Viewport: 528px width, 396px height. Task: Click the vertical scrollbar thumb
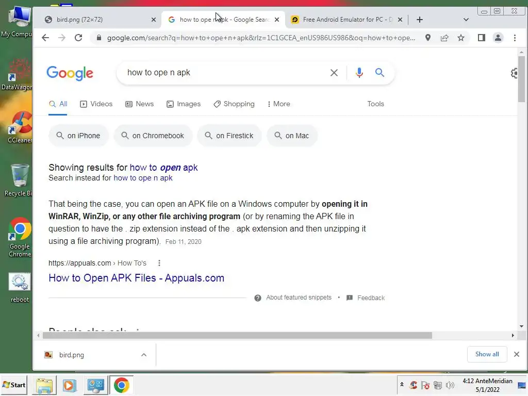coord(521,79)
